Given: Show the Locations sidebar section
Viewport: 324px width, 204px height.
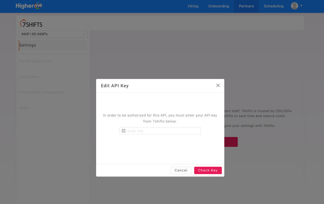Looking at the screenshot, I should tap(29, 77).
